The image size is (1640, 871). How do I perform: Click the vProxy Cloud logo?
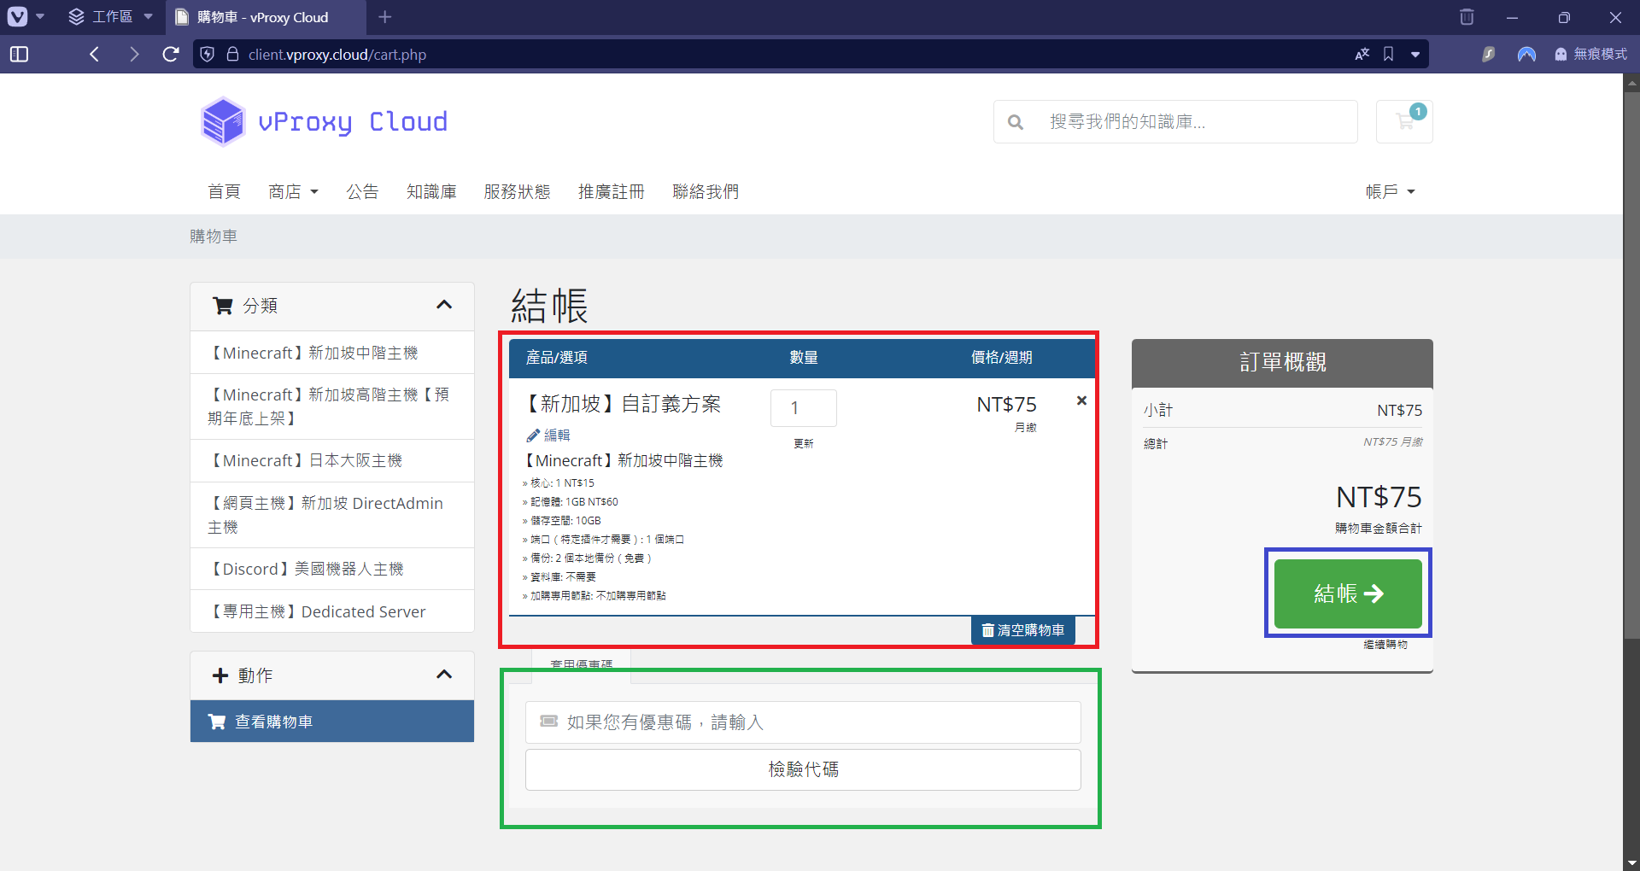click(325, 122)
